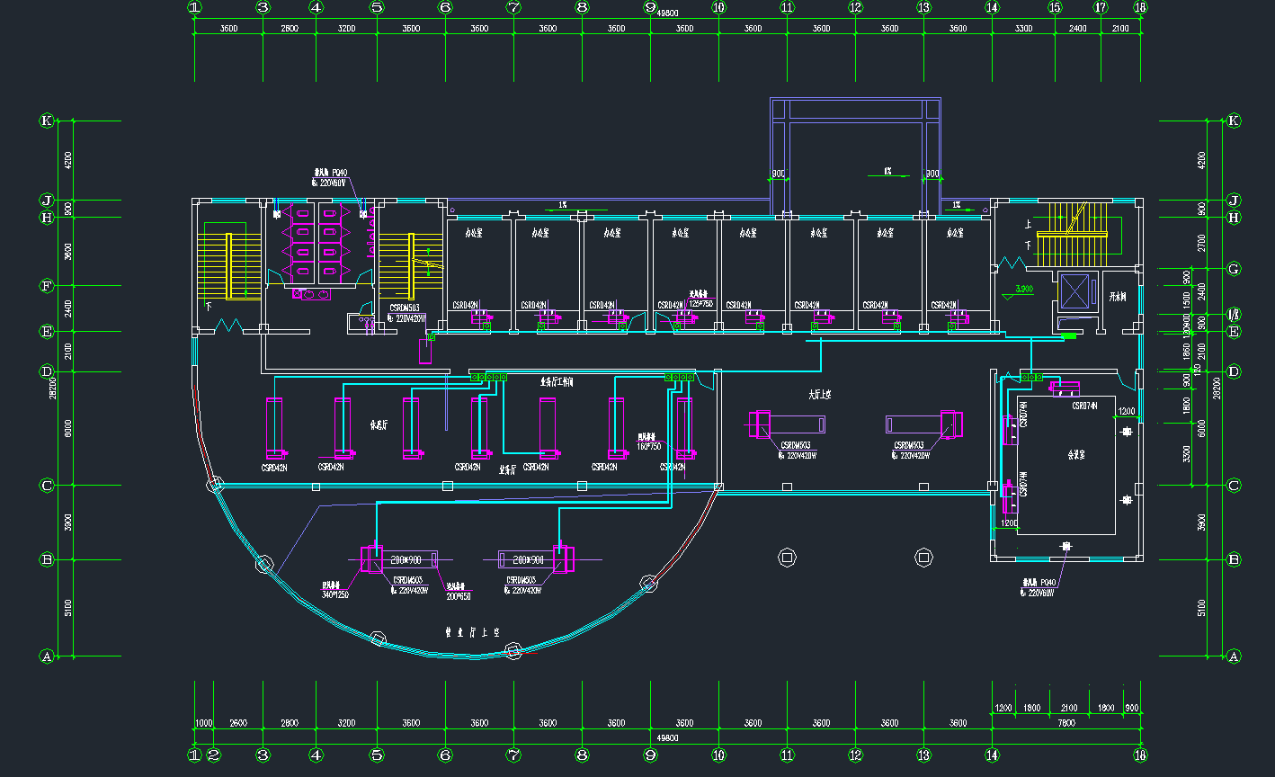The height and width of the screenshot is (777, 1275).
Task: Select axis bubble 18 at top right
Action: point(1140,7)
